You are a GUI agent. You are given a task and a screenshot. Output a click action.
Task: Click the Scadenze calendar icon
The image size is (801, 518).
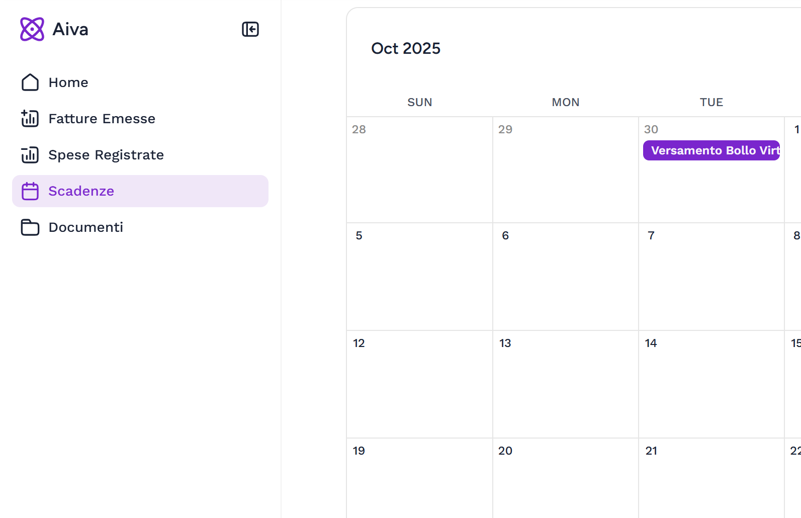click(x=30, y=191)
